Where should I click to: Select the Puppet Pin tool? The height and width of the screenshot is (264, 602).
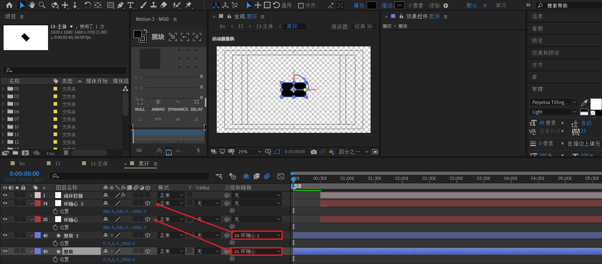pyautogui.click(x=188, y=5)
